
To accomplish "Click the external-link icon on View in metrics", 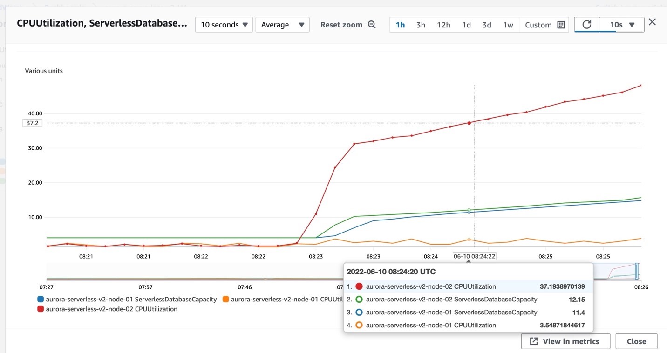I will 533,341.
